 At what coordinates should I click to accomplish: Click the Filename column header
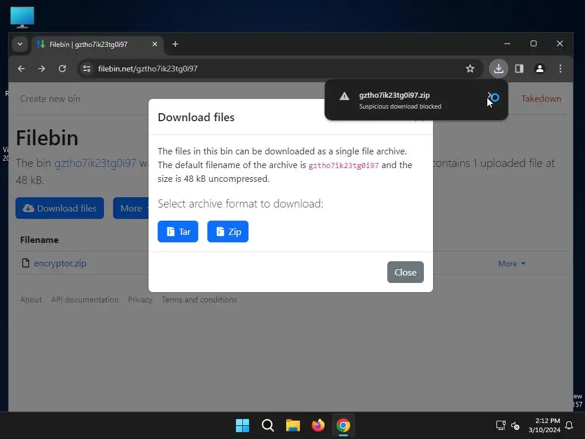(39, 240)
